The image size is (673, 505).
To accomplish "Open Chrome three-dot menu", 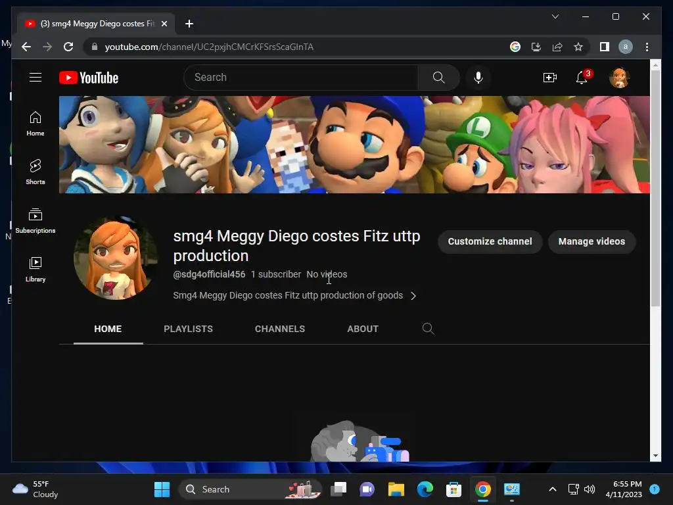I will (647, 47).
